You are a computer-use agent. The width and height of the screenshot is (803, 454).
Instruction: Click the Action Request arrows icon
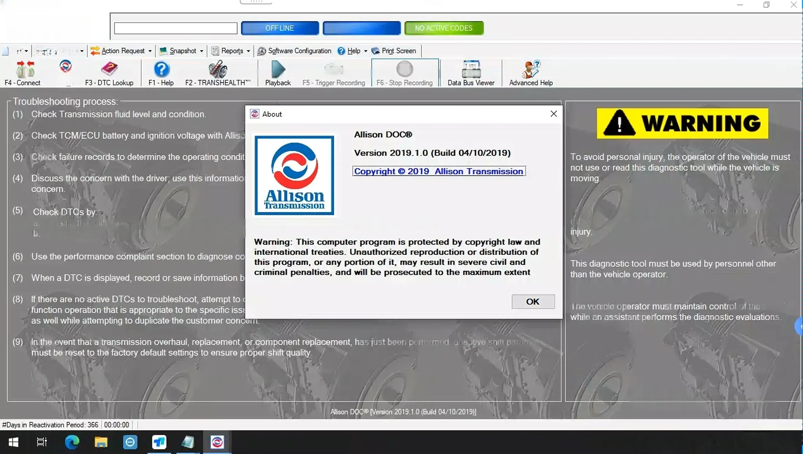95,51
